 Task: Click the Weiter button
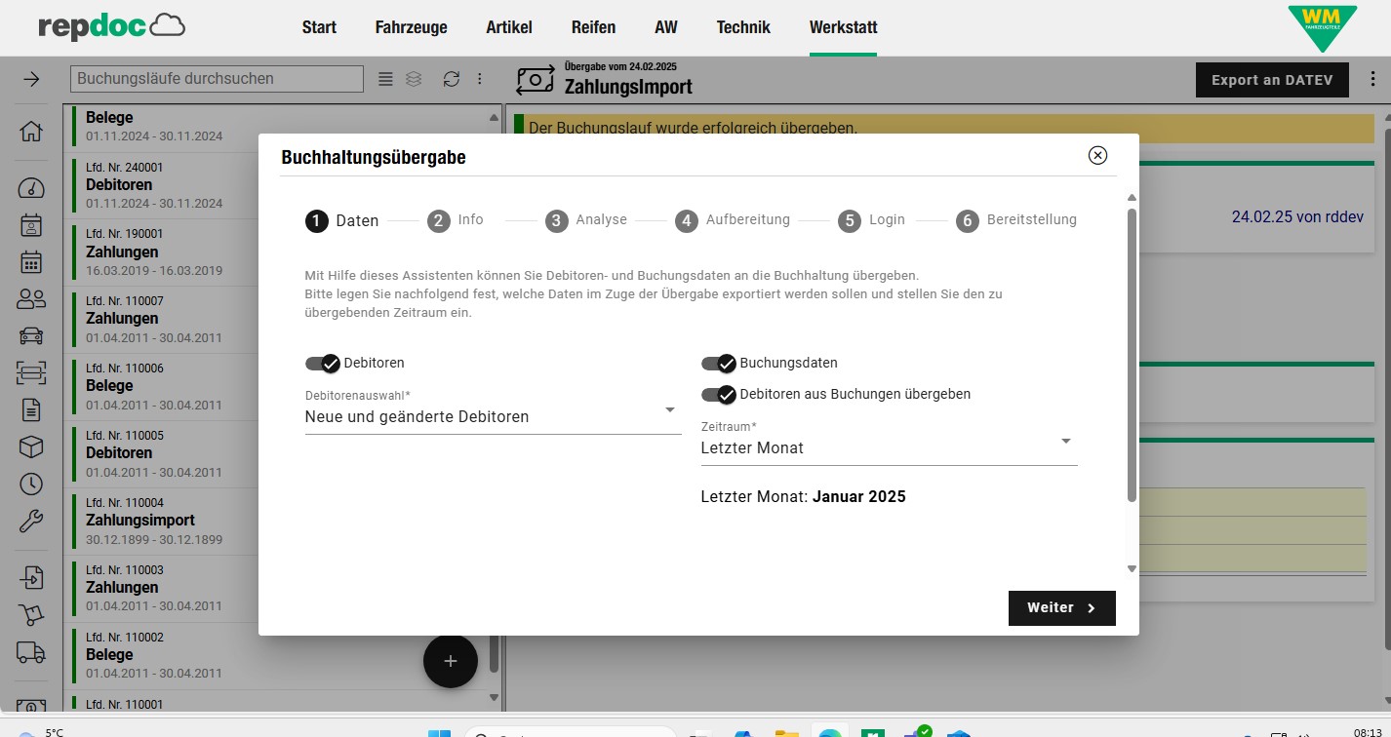click(x=1061, y=607)
